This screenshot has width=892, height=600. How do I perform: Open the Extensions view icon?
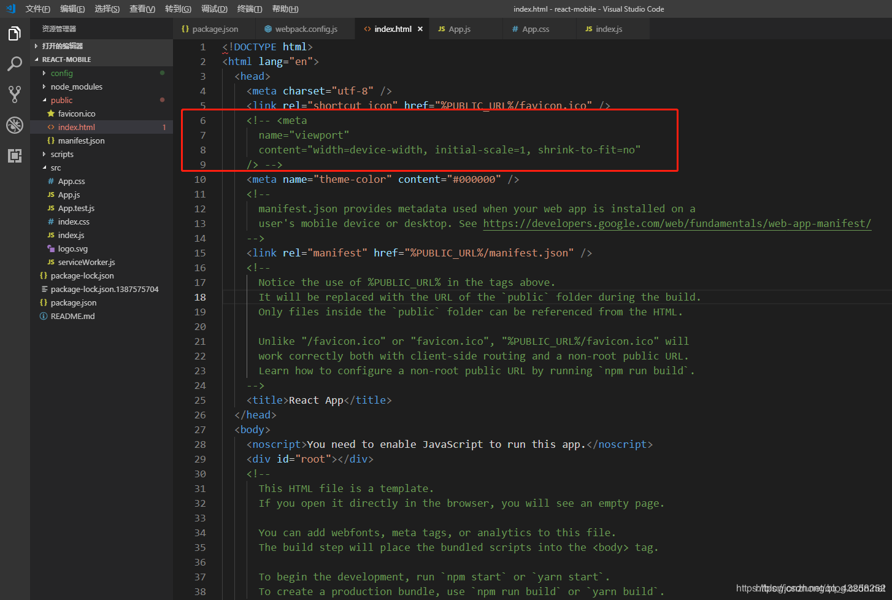point(15,155)
